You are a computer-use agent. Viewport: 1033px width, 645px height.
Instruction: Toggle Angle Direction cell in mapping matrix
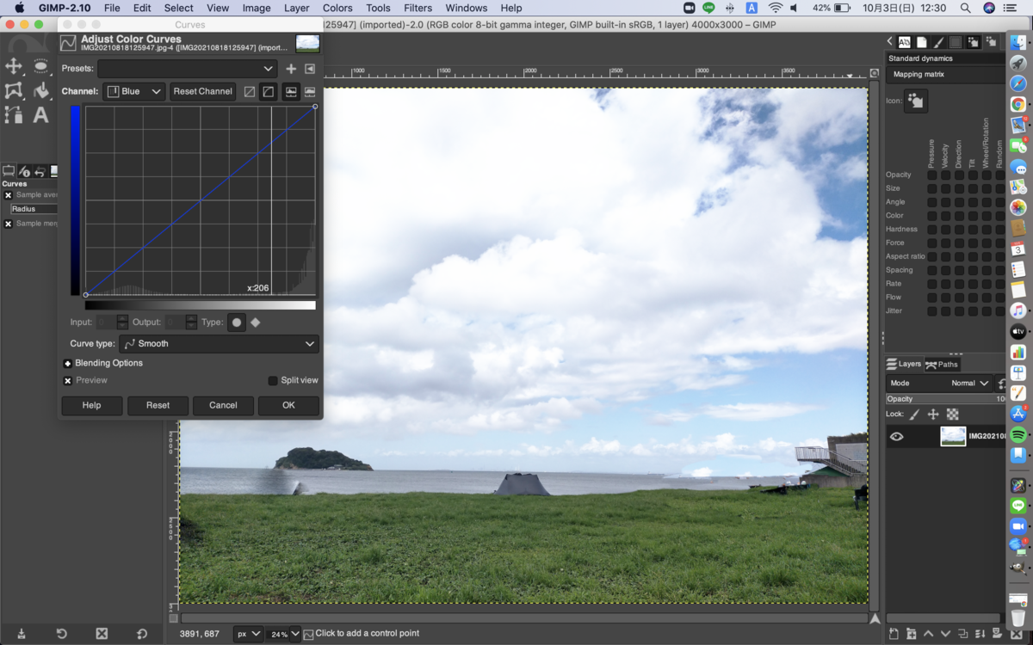[959, 202]
